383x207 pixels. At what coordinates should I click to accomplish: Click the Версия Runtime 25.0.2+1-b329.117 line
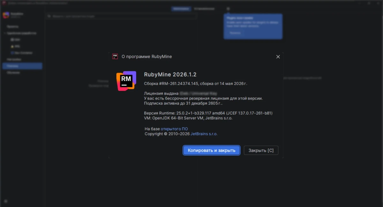click(208, 113)
